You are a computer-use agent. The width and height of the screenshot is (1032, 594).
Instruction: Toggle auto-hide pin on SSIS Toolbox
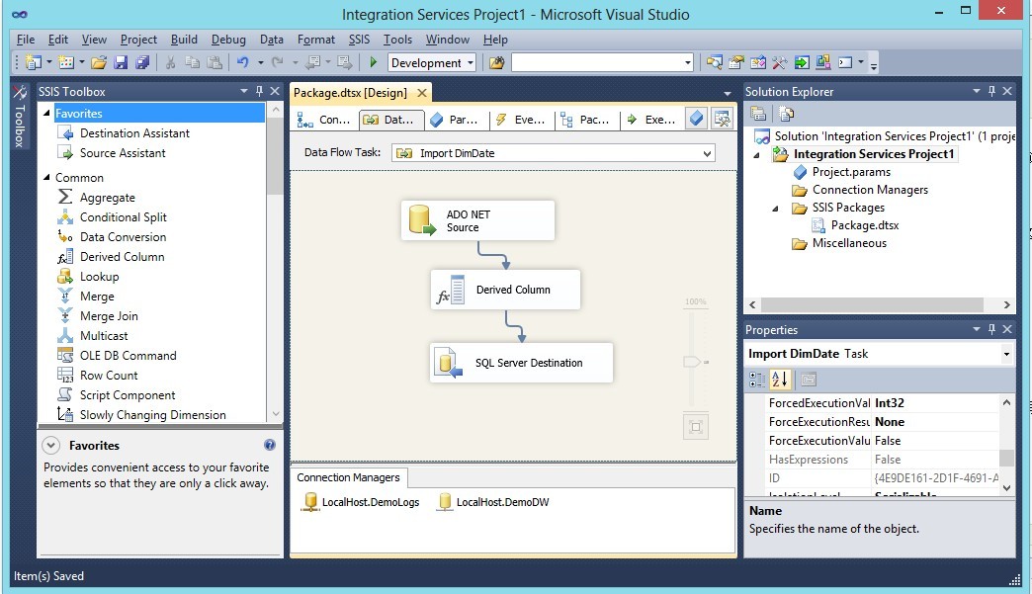[x=259, y=91]
